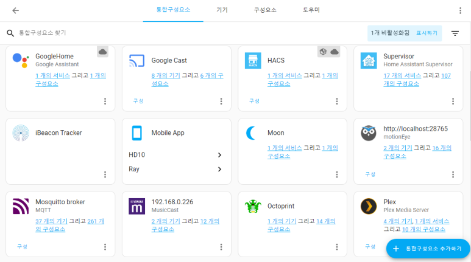Switch to the 기기 tab
The width and height of the screenshot is (471, 262).
click(x=222, y=10)
